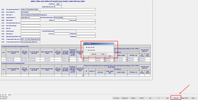This screenshot has width=198, height=100.
Task: Click section II row 1 'Phường / Xã' cell
Action: tap(133, 75)
